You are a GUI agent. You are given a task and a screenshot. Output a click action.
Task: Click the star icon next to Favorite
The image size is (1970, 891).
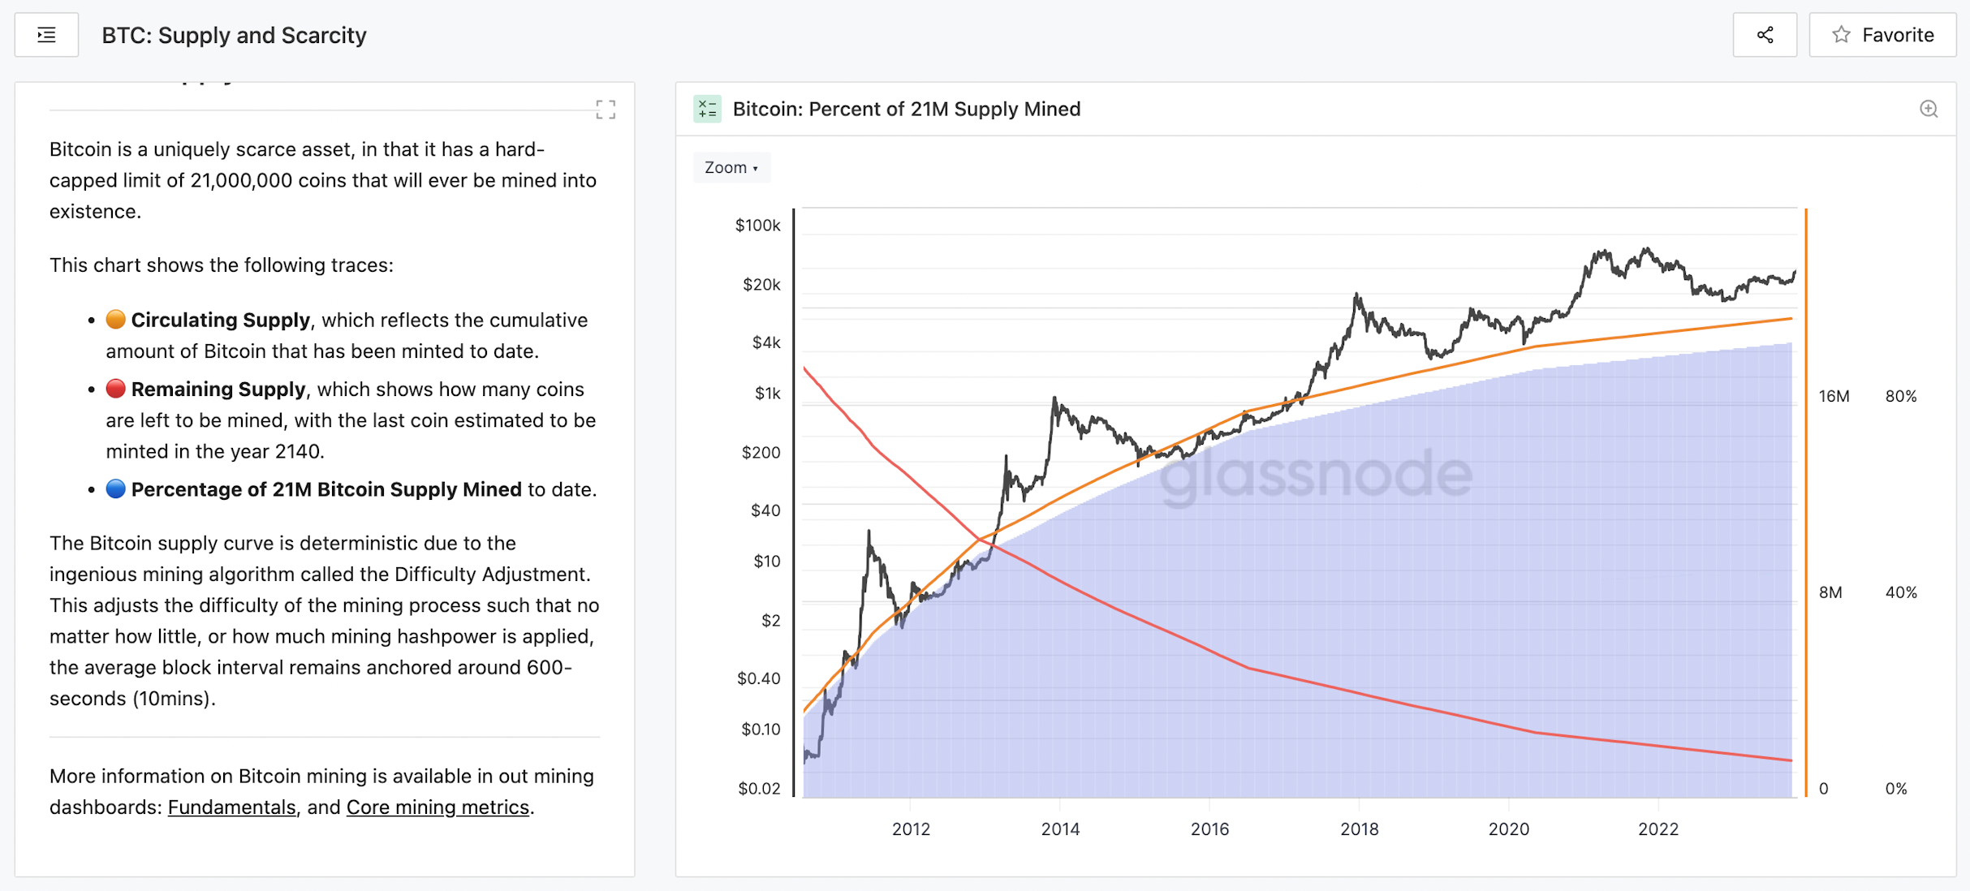1841,34
